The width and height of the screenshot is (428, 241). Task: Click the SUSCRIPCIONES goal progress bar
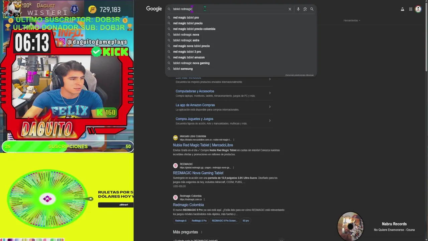(x=68, y=147)
